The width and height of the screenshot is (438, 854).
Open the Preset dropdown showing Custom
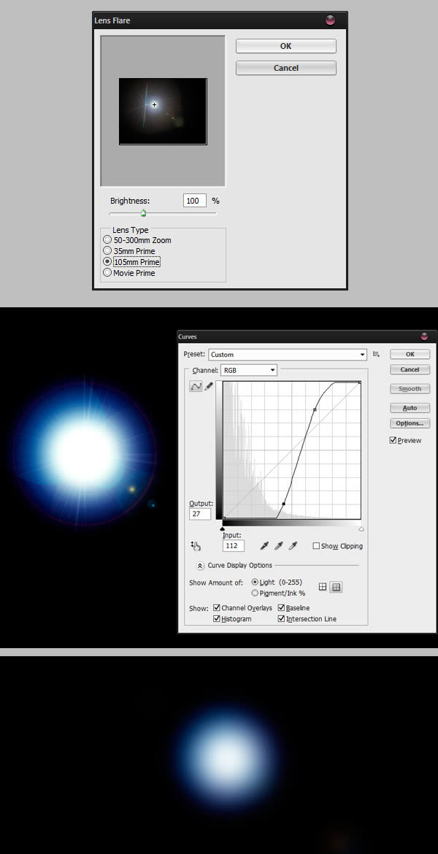(288, 355)
